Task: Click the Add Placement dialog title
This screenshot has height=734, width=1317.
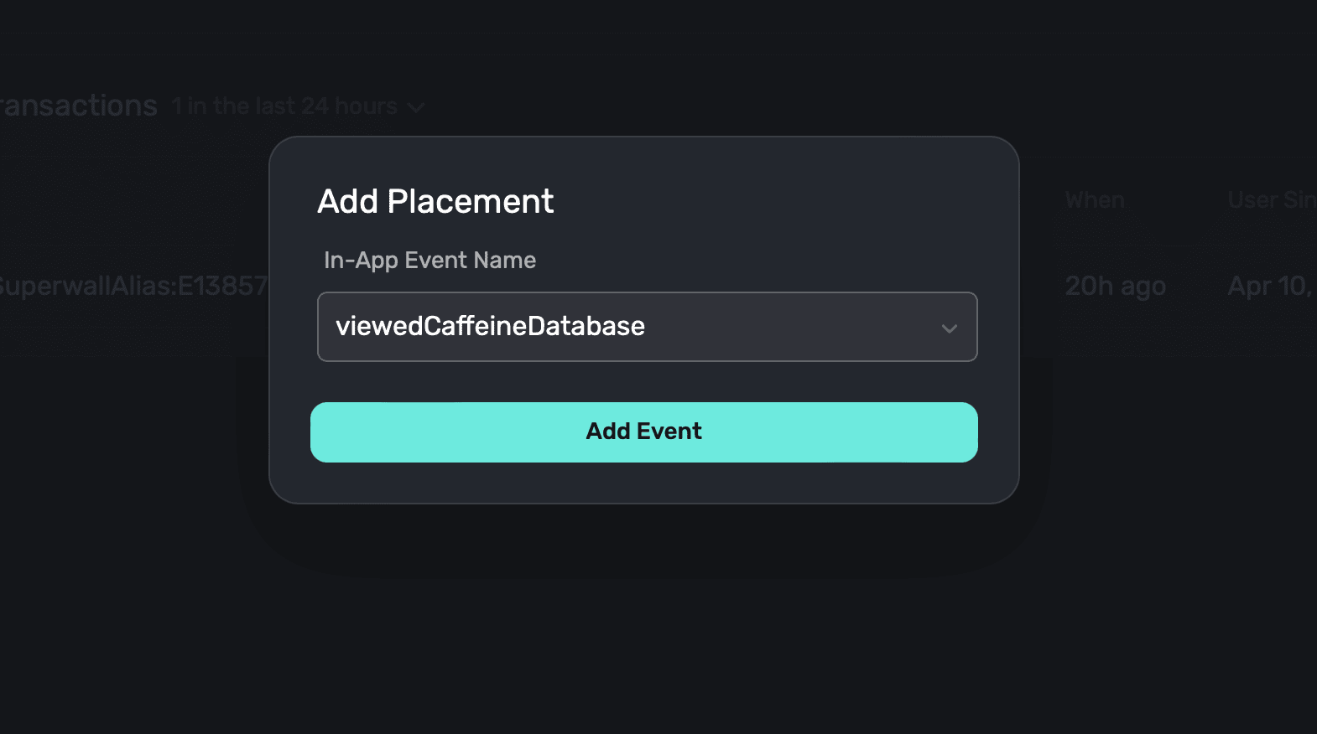Action: point(435,201)
